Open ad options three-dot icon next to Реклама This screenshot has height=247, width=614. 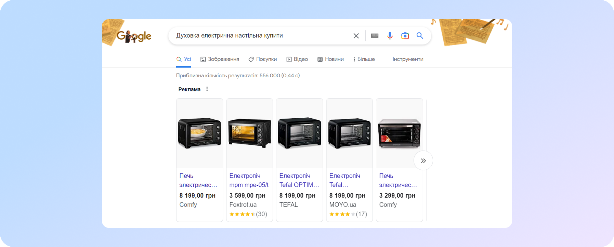point(207,89)
